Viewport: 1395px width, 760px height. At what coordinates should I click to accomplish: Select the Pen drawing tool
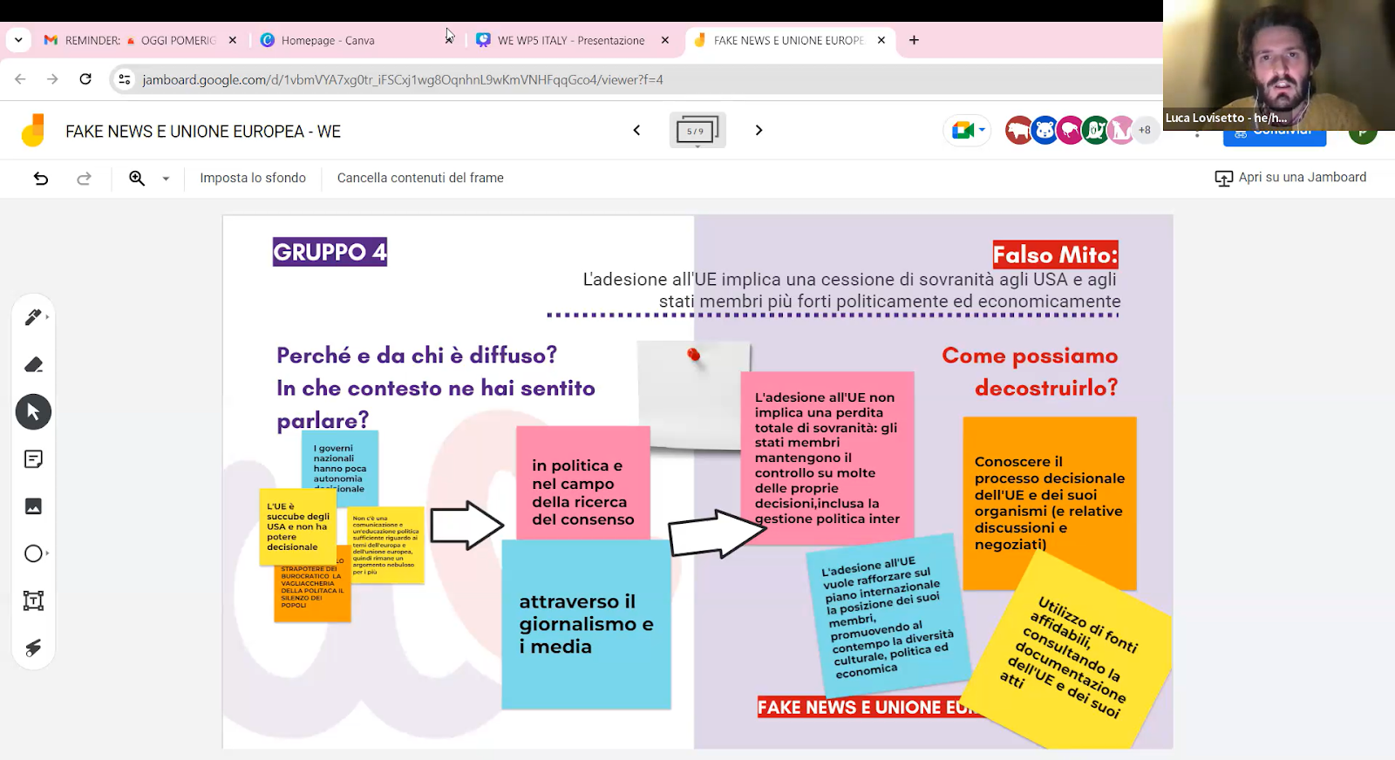33,317
